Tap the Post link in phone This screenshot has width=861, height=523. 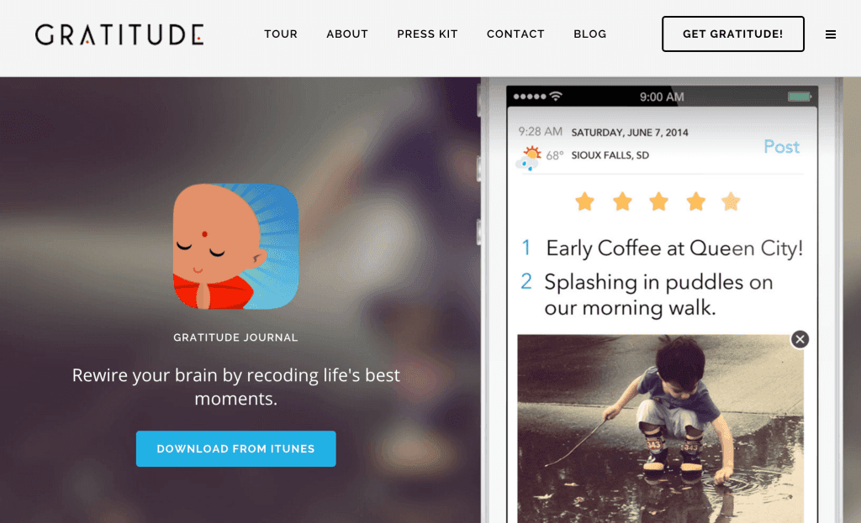pyautogui.click(x=781, y=146)
